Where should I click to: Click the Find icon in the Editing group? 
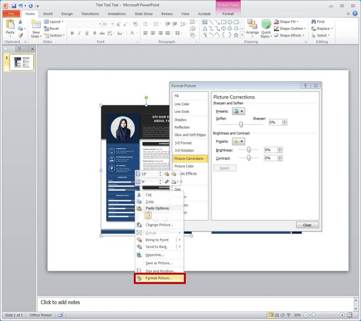318,22
